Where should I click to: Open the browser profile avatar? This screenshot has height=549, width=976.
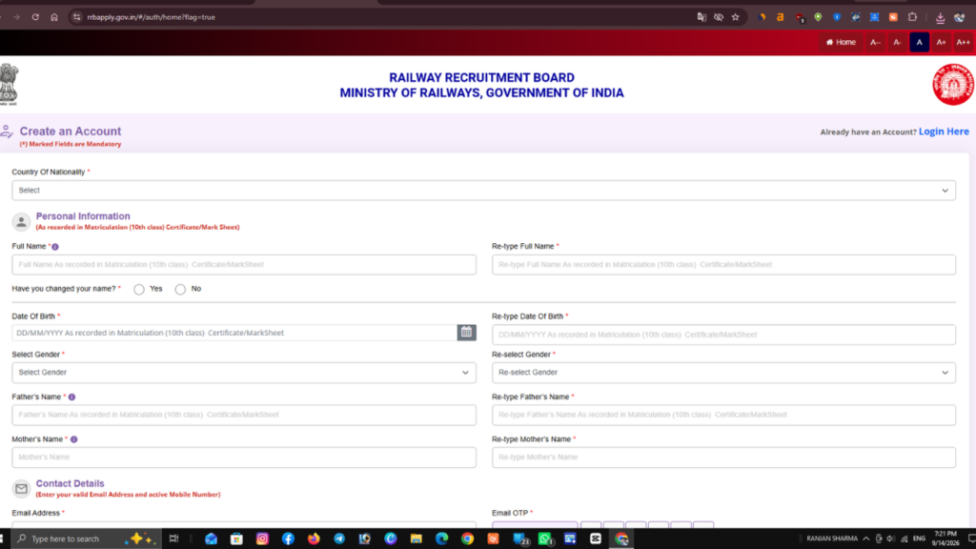point(959,17)
